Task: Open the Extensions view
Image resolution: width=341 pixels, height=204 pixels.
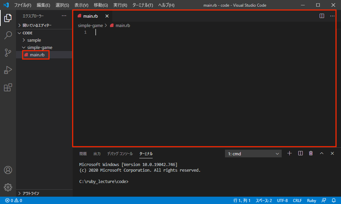Action: coord(8,87)
